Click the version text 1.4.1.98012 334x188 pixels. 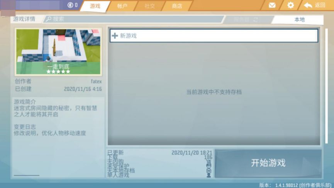287,185
